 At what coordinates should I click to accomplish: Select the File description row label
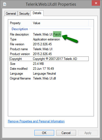[x=19, y=34]
